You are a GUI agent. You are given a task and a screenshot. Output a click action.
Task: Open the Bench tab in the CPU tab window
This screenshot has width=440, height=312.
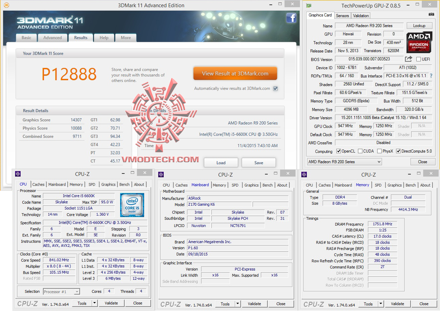125,184
